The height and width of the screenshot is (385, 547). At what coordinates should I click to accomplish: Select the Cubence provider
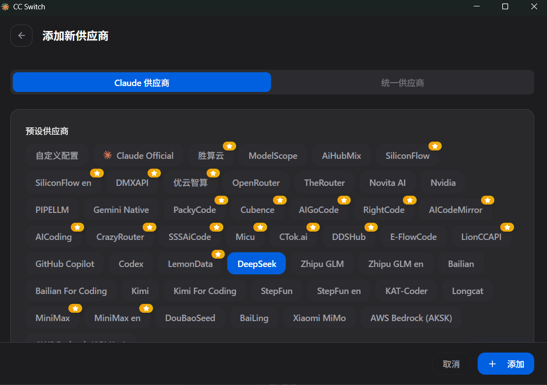pyautogui.click(x=257, y=209)
